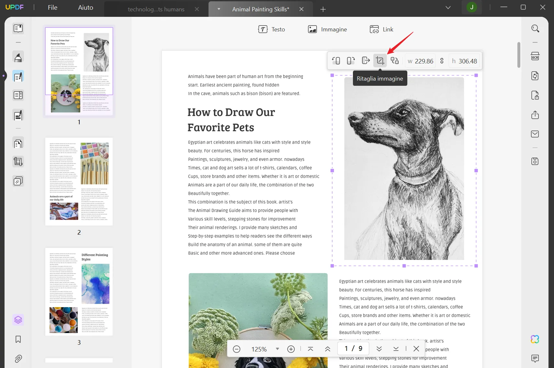554x368 pixels.
Task: Go to next page button
Action: click(x=379, y=349)
